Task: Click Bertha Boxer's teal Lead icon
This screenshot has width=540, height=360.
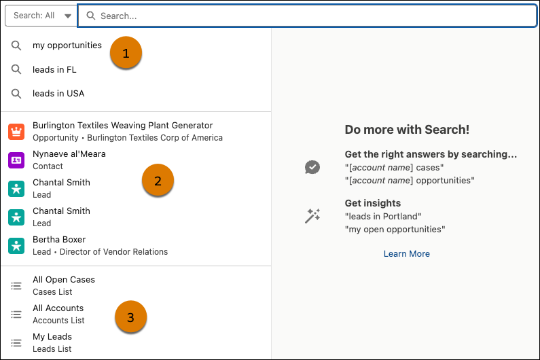Action: point(16,245)
